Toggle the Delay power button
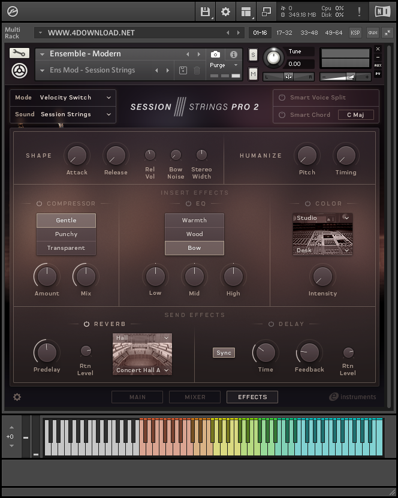The height and width of the screenshot is (498, 398). pos(271,324)
